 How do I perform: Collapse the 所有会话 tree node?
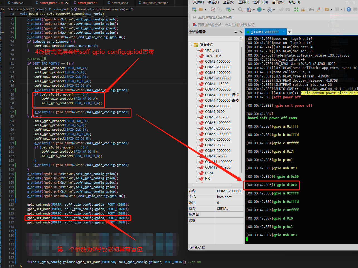pos(191,45)
